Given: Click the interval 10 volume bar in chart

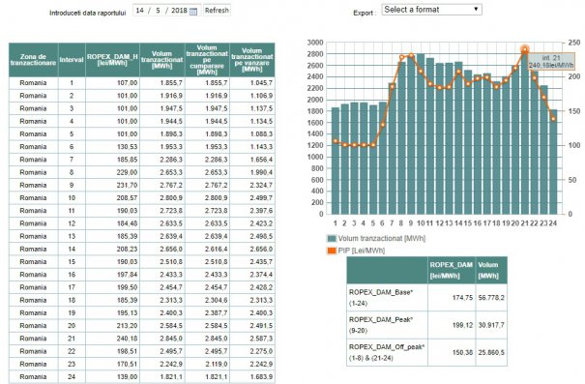Looking at the screenshot, I should pos(421,134).
